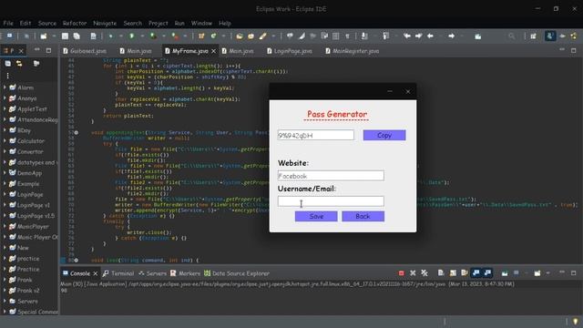Open the Refactor menu
Viewport: 583px width, 328px height.
75,23
